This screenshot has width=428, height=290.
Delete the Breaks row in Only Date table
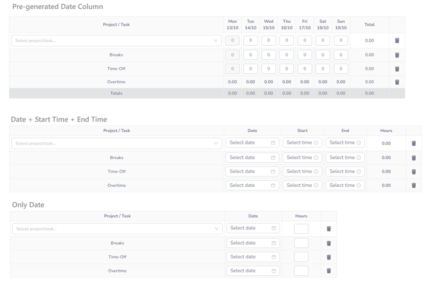pyautogui.click(x=329, y=243)
